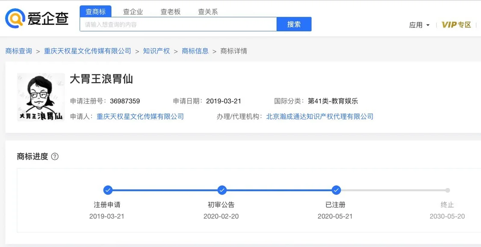Click the 初审公告 checkmark step marker
This screenshot has width=481, height=247.
point(222,190)
